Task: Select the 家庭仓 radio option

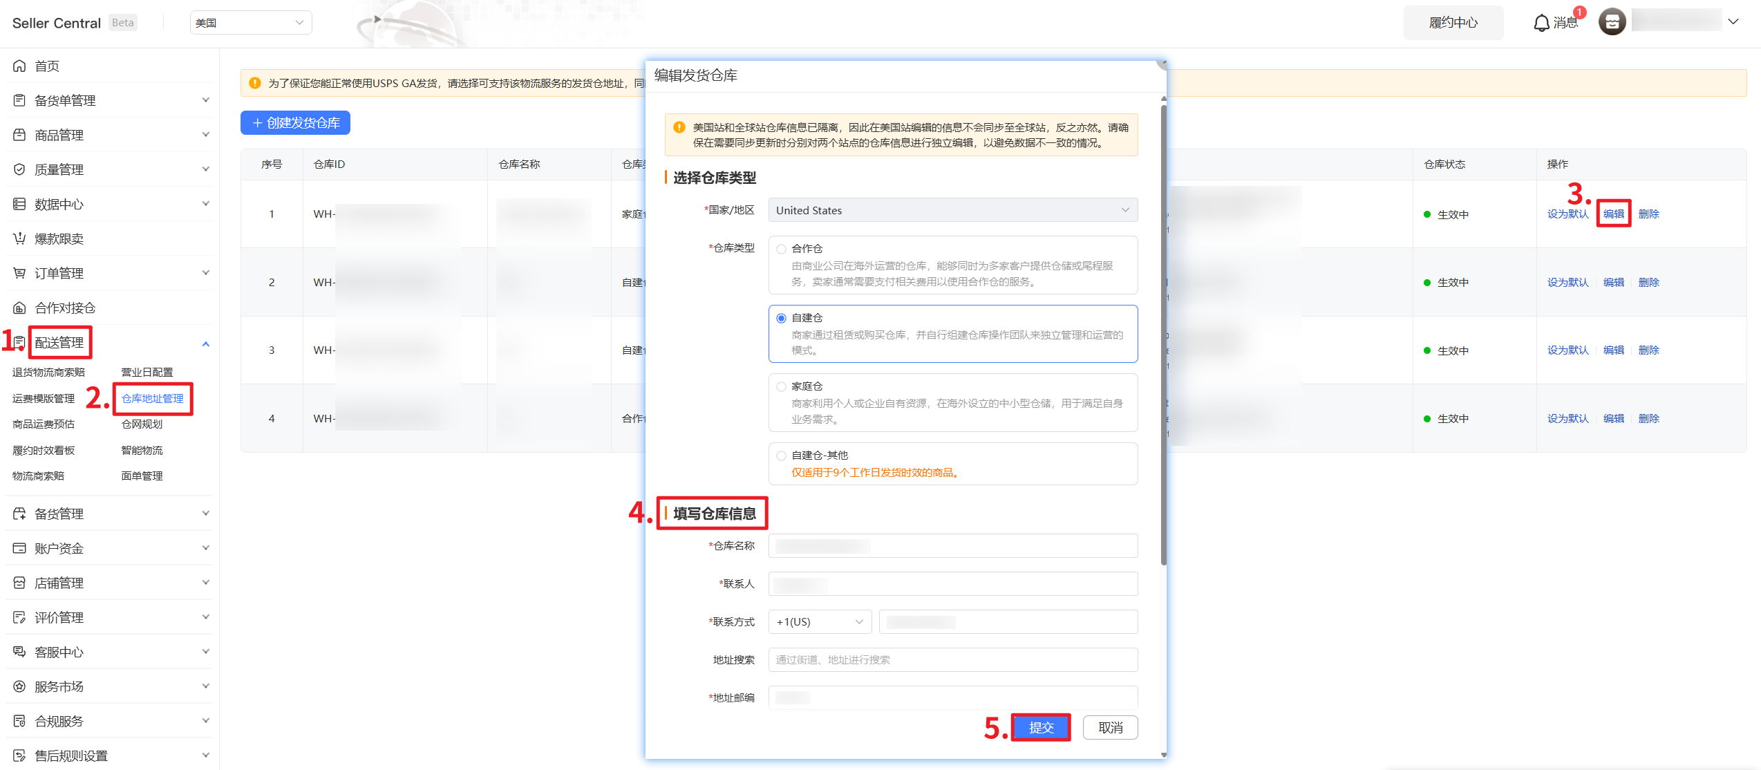Action: click(781, 386)
